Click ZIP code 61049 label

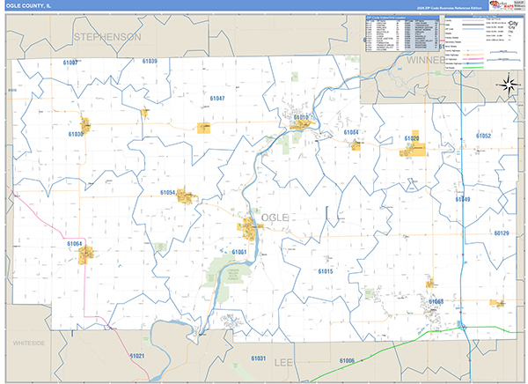463,199
